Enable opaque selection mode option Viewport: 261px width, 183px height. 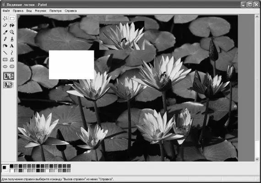click(x=9, y=76)
